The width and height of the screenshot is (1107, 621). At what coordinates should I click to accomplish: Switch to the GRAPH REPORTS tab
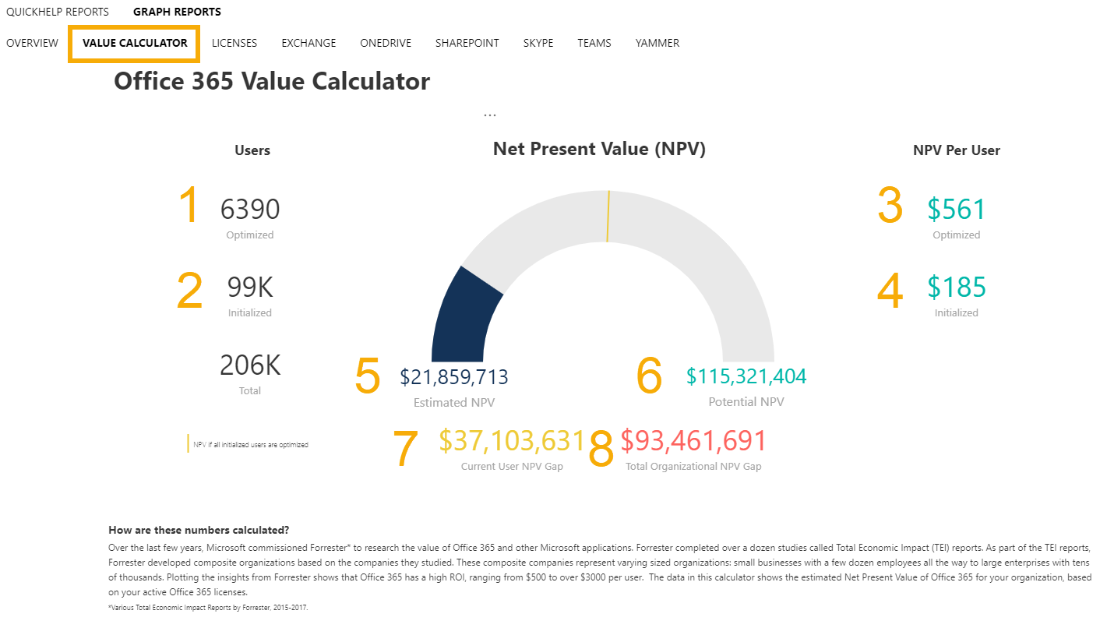(x=177, y=12)
